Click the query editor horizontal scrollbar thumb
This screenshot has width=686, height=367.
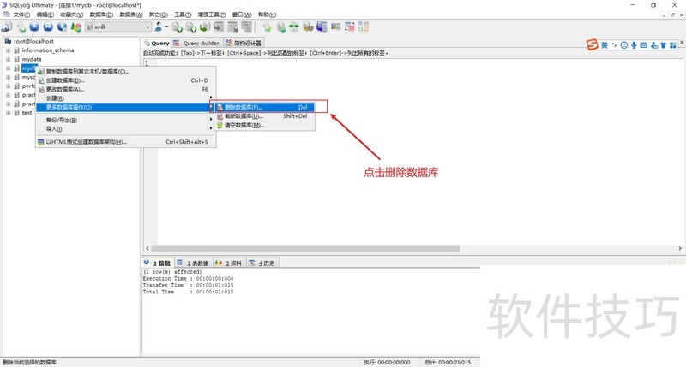click(x=305, y=248)
